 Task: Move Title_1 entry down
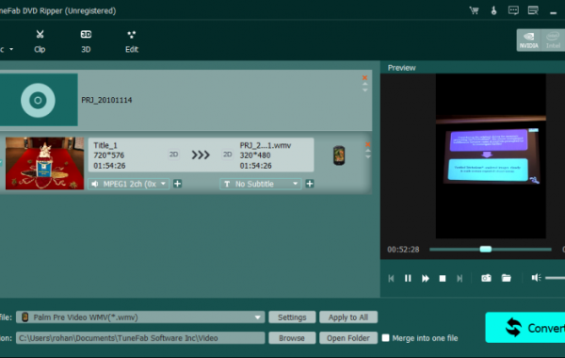tap(368, 157)
